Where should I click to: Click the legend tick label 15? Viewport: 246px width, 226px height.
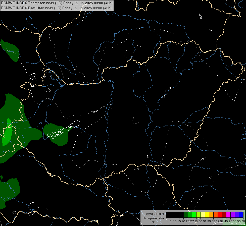[x=179, y=221]
